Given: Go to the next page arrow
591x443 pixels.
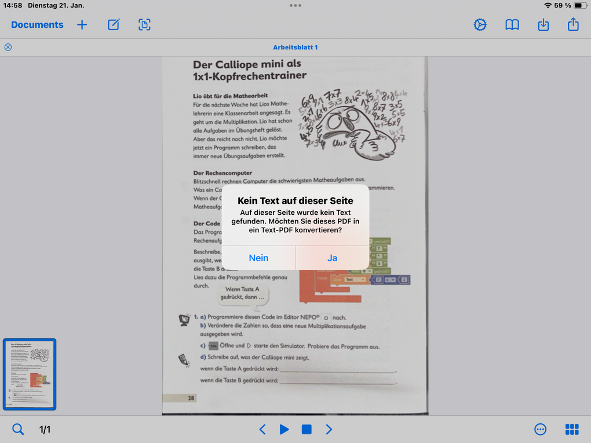Looking at the screenshot, I should [329, 429].
